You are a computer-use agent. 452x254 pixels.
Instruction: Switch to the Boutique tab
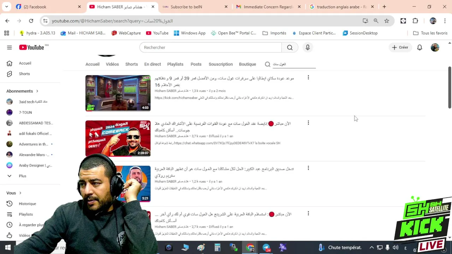[x=248, y=64]
